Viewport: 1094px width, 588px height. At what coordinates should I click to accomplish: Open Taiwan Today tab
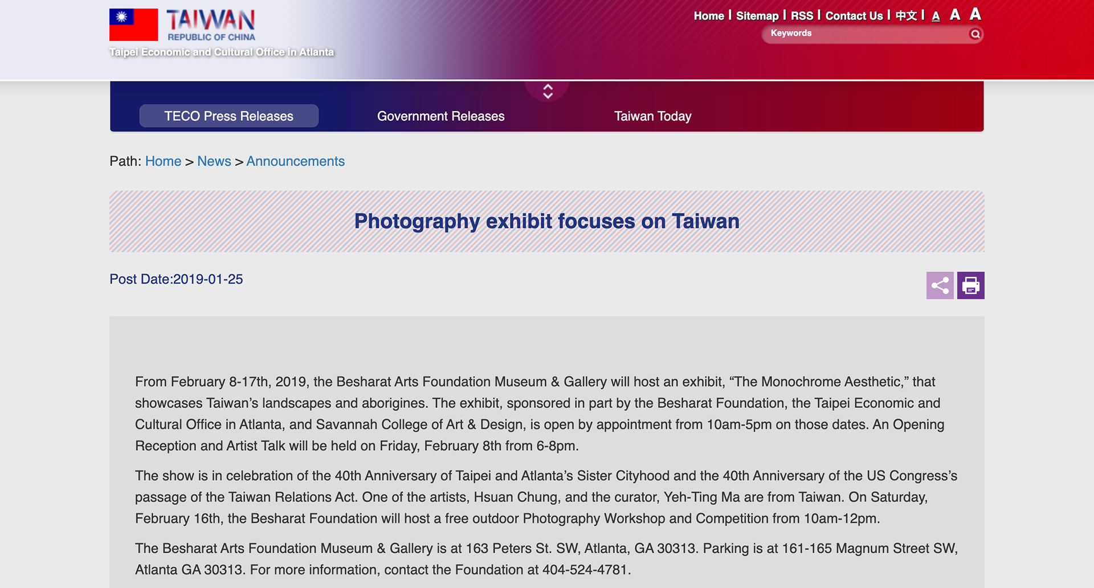[653, 116]
